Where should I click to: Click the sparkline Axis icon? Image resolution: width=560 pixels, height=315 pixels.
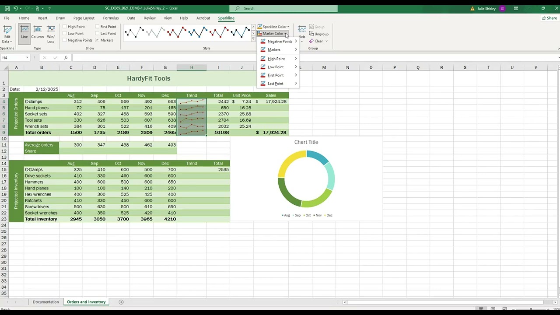click(302, 29)
